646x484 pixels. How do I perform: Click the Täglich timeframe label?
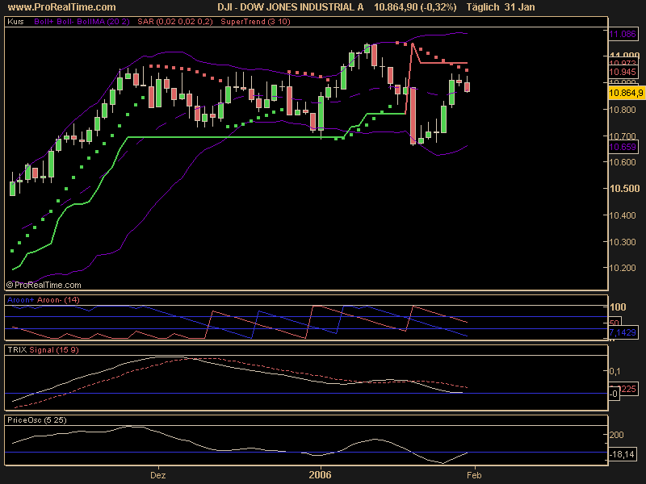click(483, 7)
